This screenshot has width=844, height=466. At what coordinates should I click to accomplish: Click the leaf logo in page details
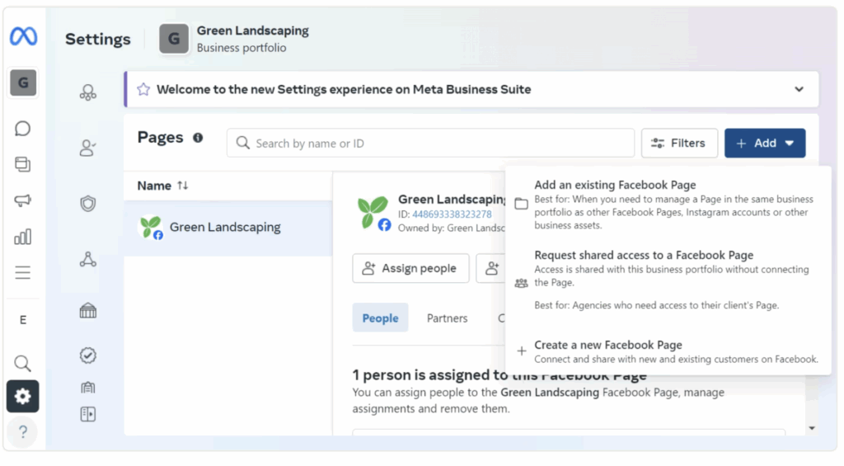pyautogui.click(x=374, y=212)
